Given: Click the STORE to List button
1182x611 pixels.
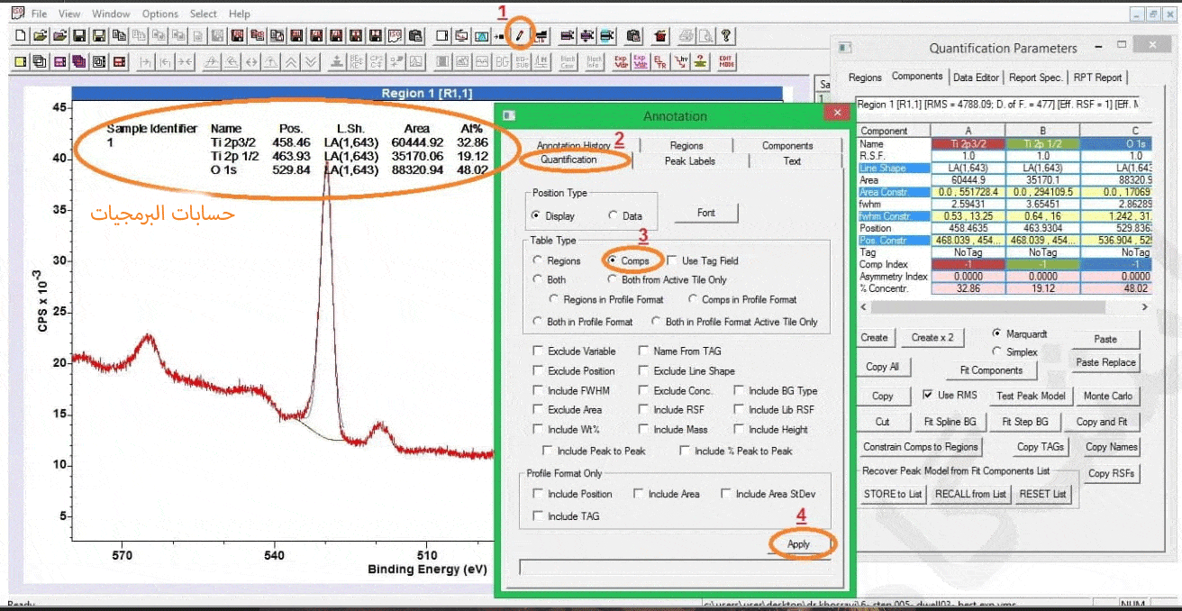Looking at the screenshot, I should (x=892, y=494).
